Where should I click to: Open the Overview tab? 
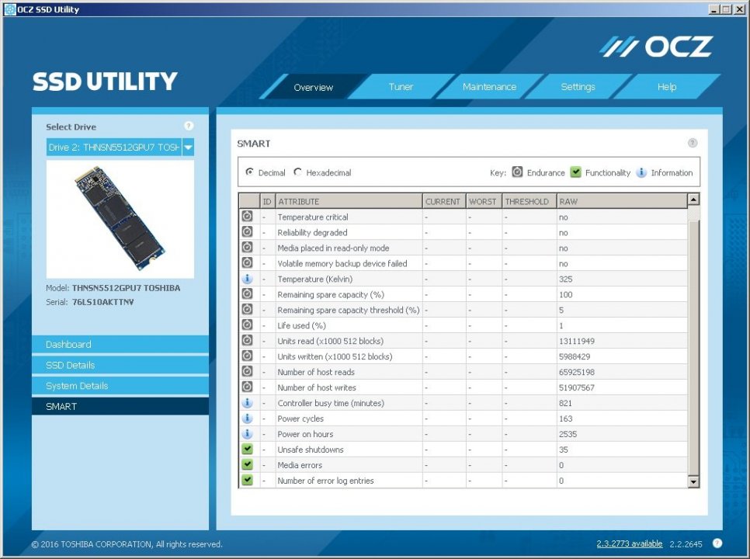[x=314, y=87]
